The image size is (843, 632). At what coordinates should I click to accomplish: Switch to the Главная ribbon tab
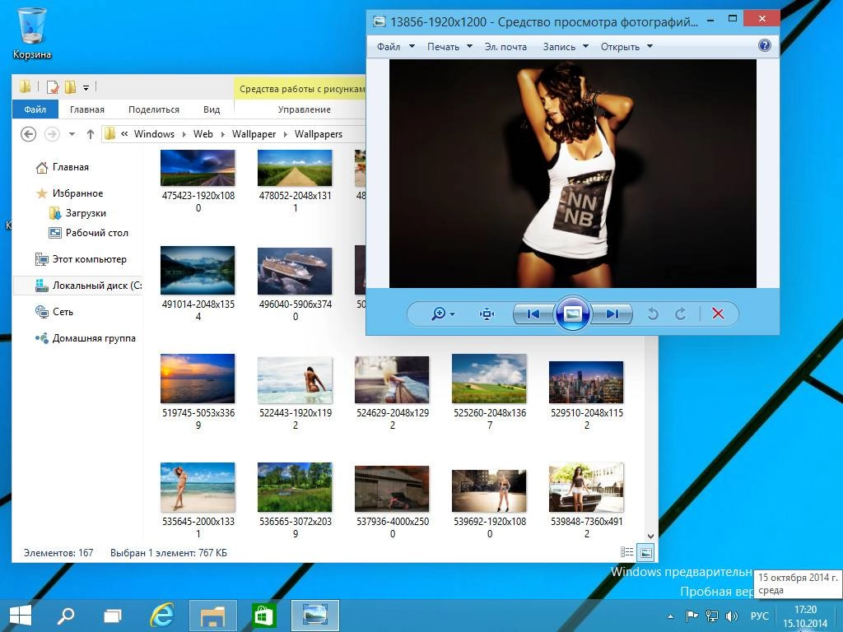coord(87,109)
